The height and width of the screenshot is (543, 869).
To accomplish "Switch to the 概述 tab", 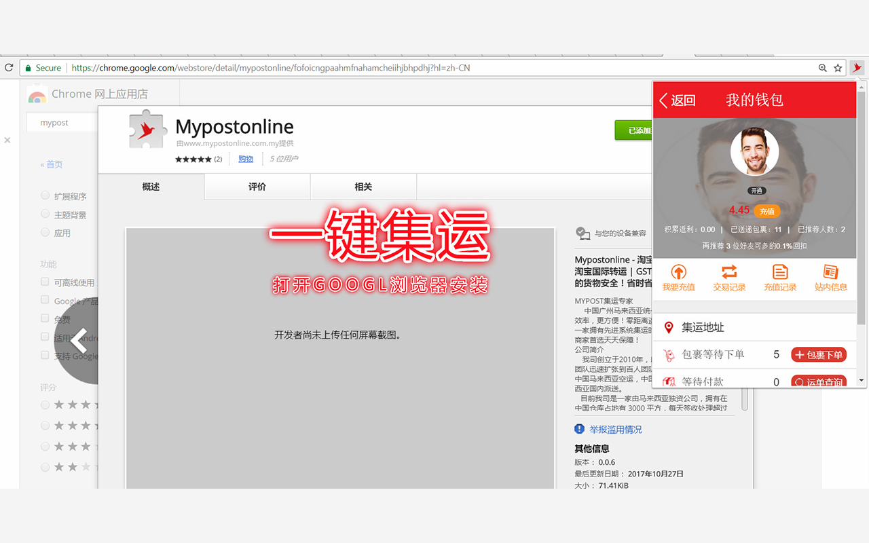I will (x=151, y=187).
